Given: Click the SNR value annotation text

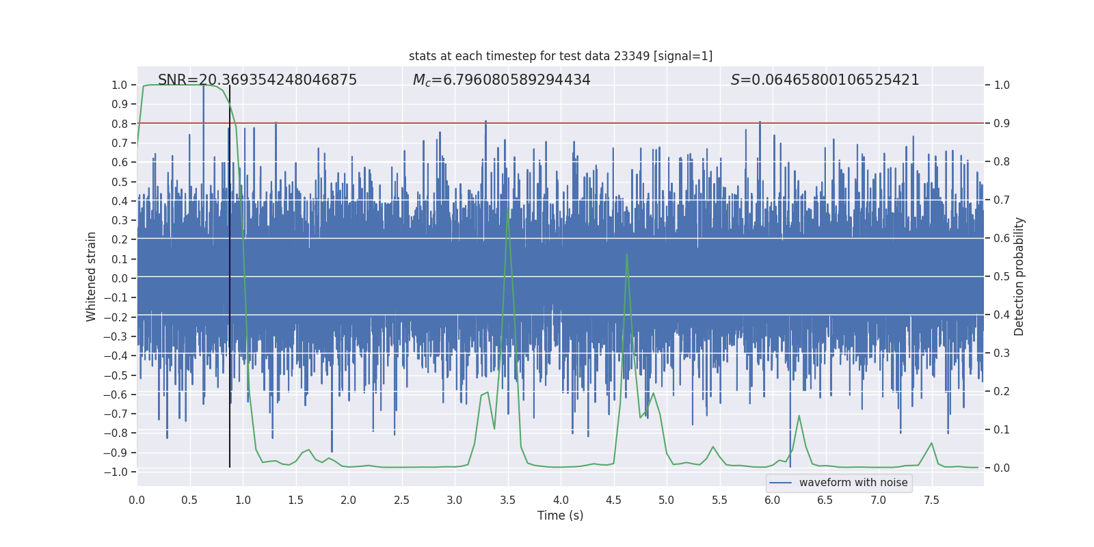Looking at the screenshot, I should point(257,80).
